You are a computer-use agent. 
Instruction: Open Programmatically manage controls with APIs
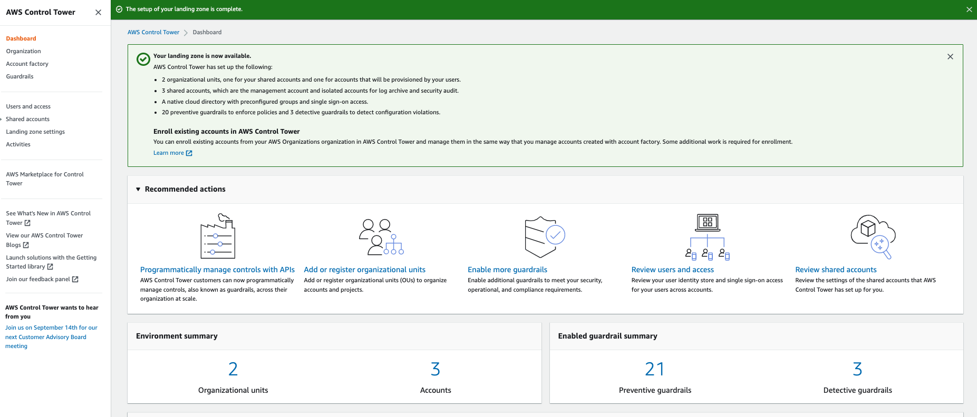(x=217, y=270)
